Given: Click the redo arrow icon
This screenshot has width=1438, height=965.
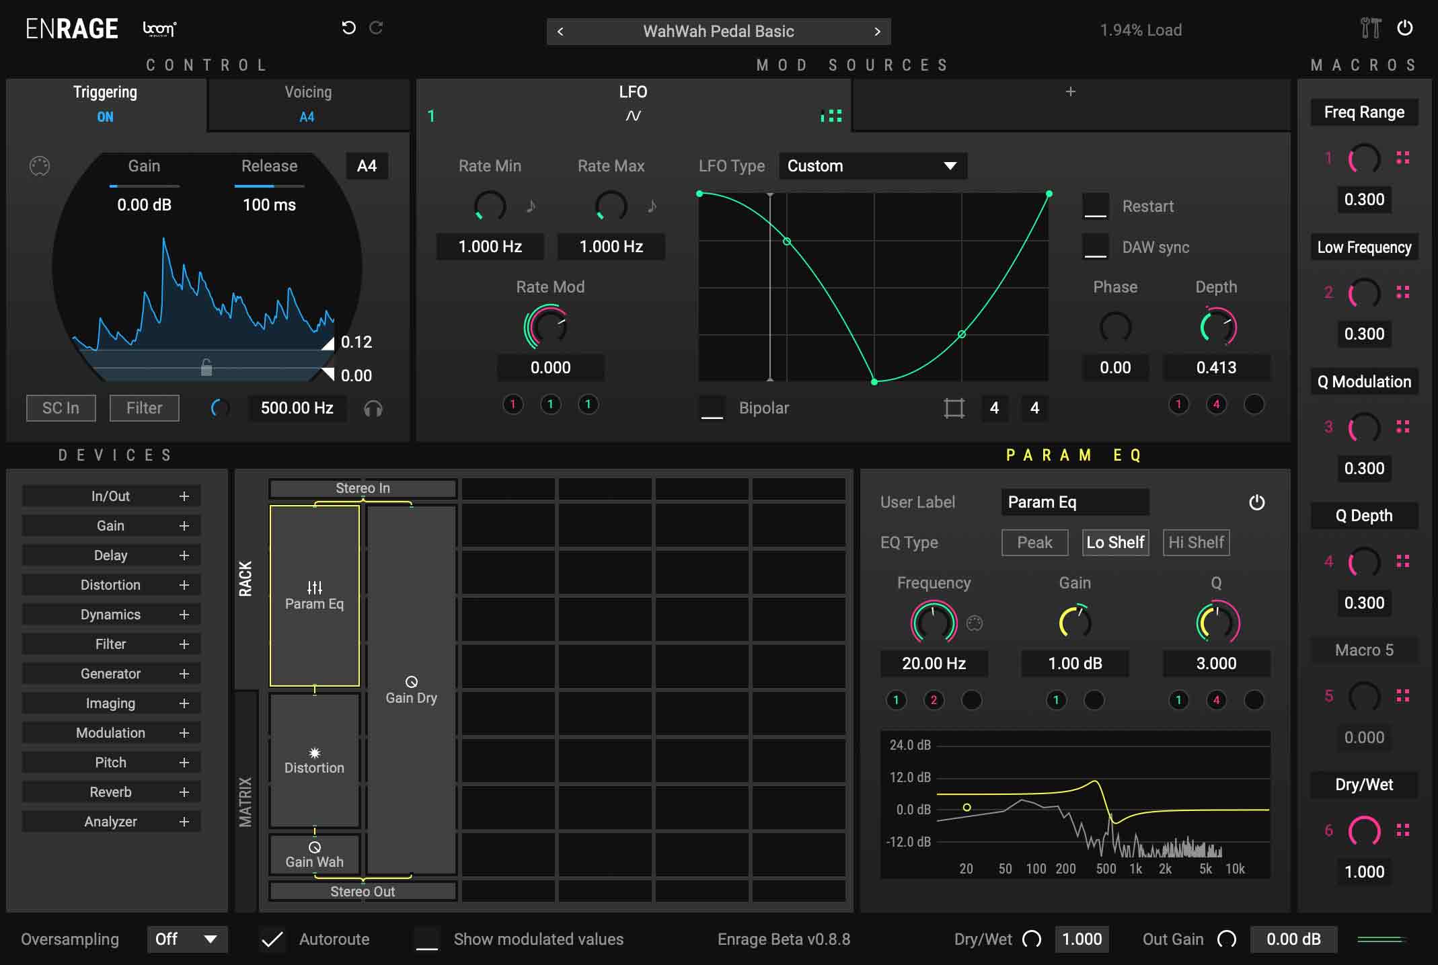Looking at the screenshot, I should (377, 28).
